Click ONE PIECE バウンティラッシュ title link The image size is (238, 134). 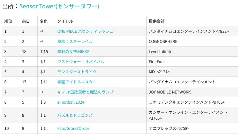click(85, 31)
